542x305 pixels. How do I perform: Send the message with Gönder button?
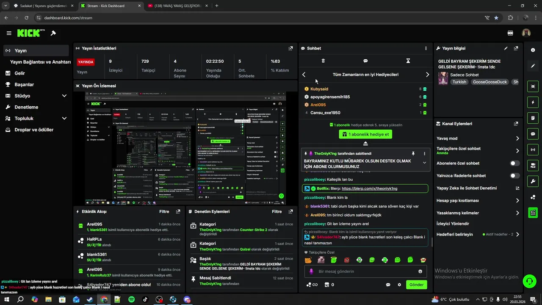(x=416, y=285)
